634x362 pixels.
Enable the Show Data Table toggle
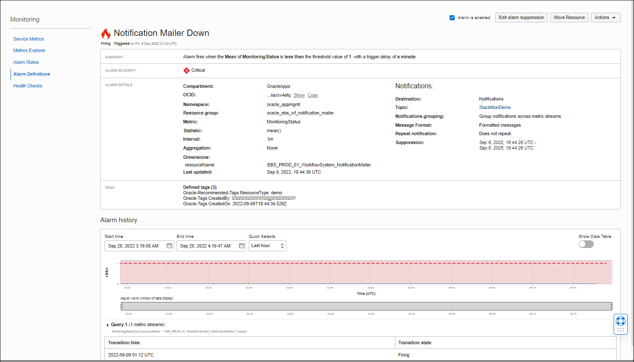[x=586, y=244]
